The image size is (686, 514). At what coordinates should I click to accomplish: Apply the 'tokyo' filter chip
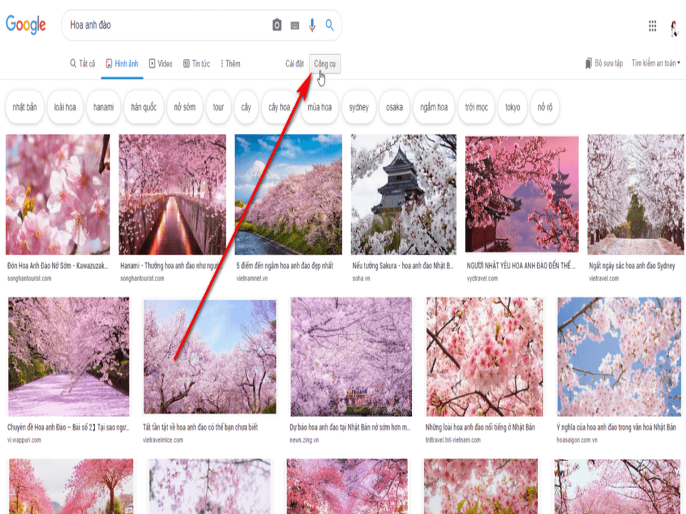(x=512, y=107)
